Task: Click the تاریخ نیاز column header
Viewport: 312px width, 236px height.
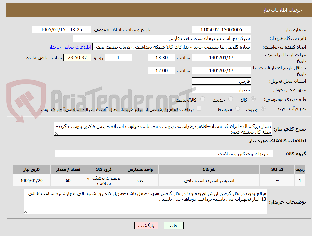Action: pos(31,170)
